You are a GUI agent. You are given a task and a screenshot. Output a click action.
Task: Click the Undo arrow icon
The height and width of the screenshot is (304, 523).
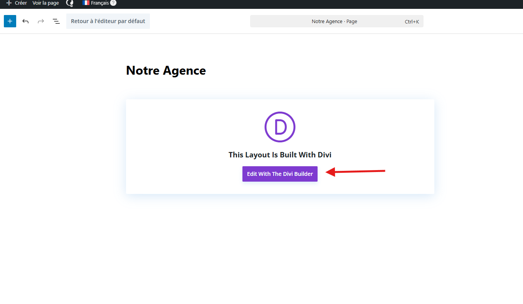pyautogui.click(x=25, y=21)
